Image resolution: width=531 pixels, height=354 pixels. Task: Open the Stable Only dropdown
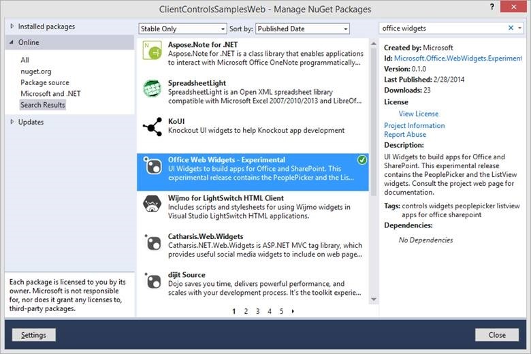tap(182, 29)
